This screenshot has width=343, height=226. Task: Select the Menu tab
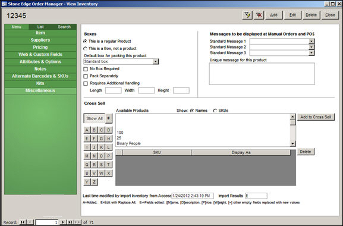click(17, 27)
